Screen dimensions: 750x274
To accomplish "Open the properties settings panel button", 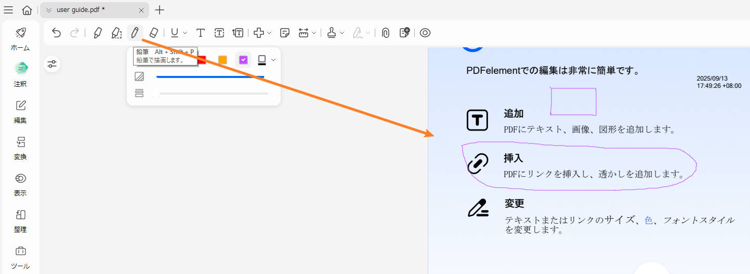I will (x=52, y=64).
